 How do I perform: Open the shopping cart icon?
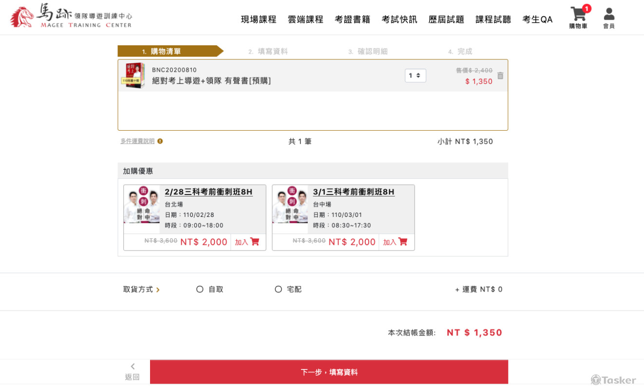point(578,15)
